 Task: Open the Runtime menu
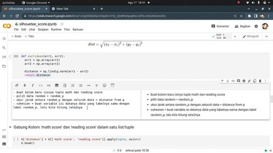(x=56, y=29)
